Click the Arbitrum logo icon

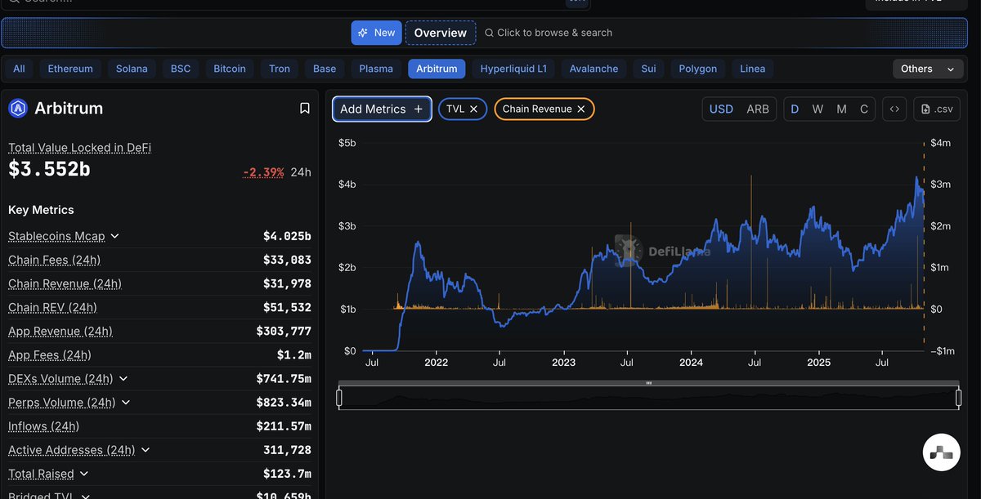pyautogui.click(x=18, y=109)
